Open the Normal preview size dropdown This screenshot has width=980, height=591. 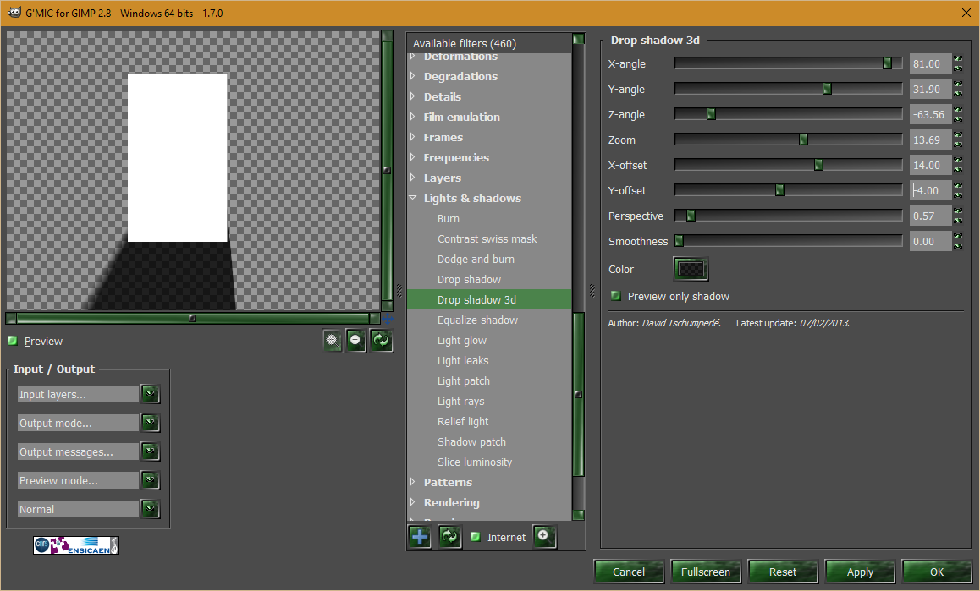point(150,509)
